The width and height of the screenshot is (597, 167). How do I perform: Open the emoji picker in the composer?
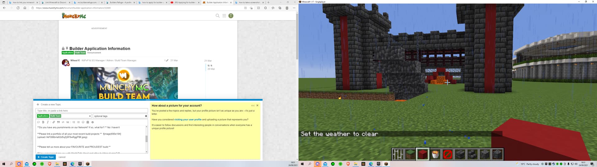coord(83,122)
